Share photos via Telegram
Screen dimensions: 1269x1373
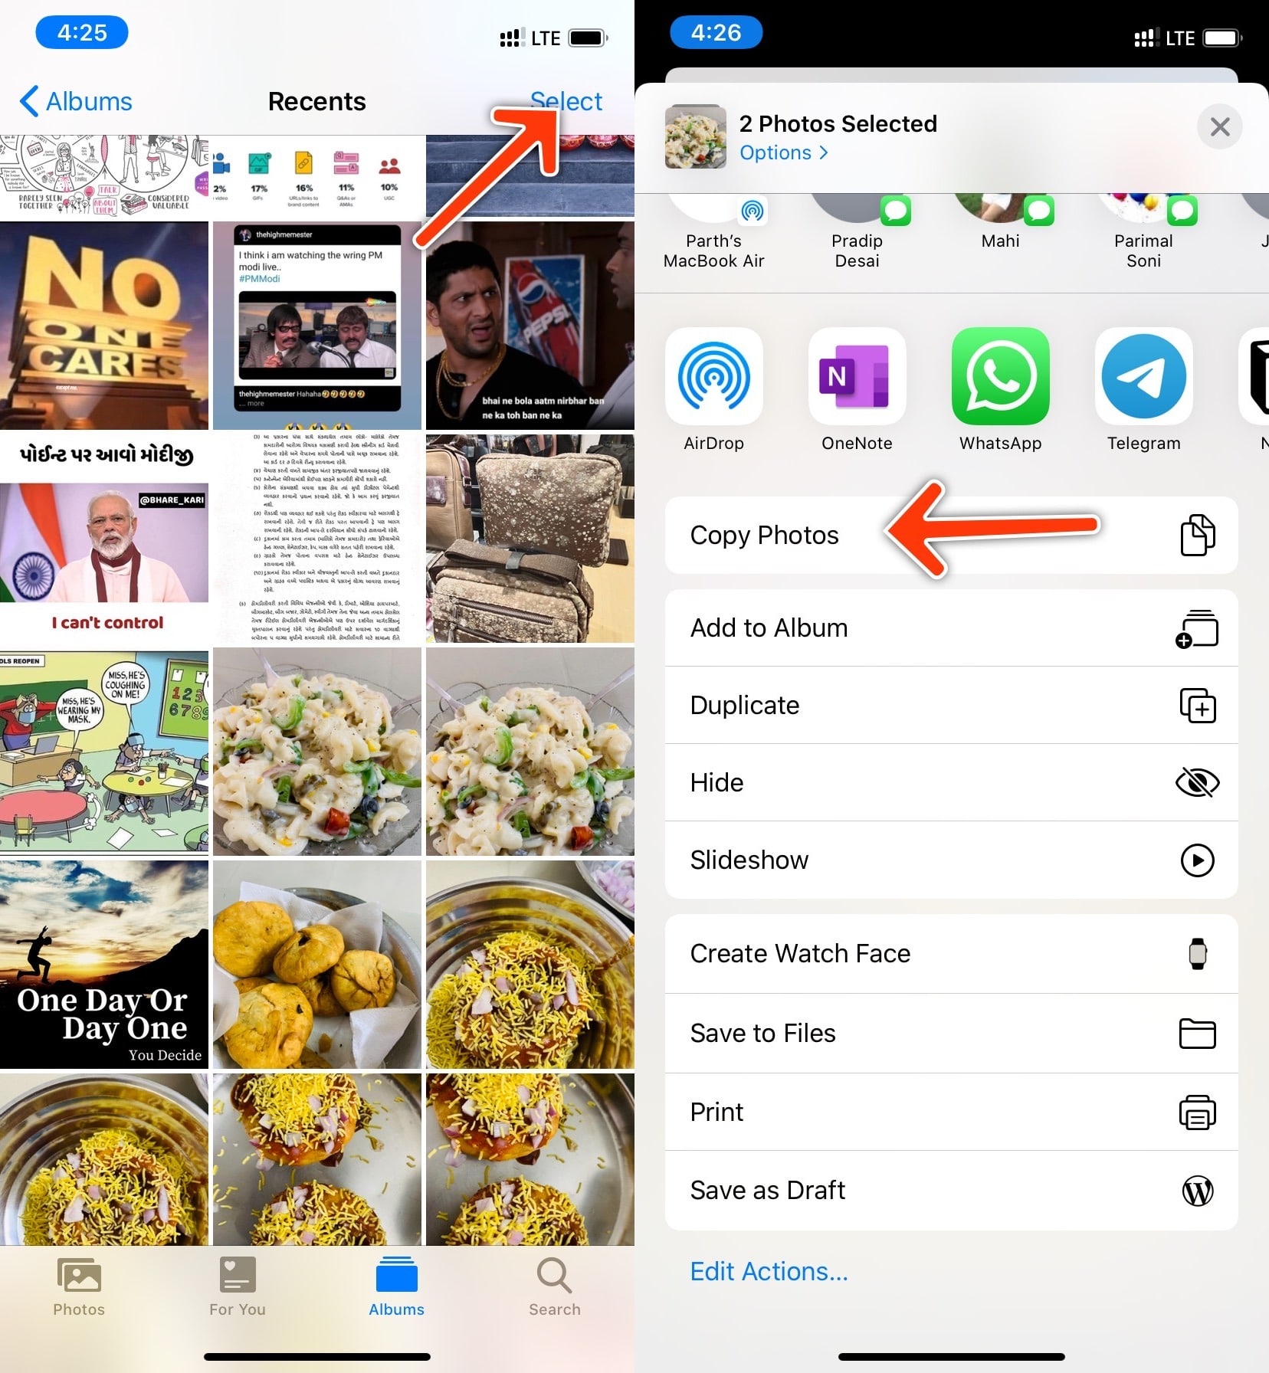(x=1143, y=391)
